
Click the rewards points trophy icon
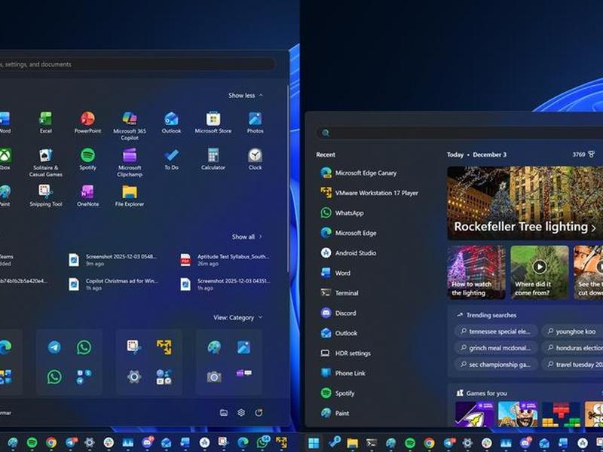click(x=592, y=154)
